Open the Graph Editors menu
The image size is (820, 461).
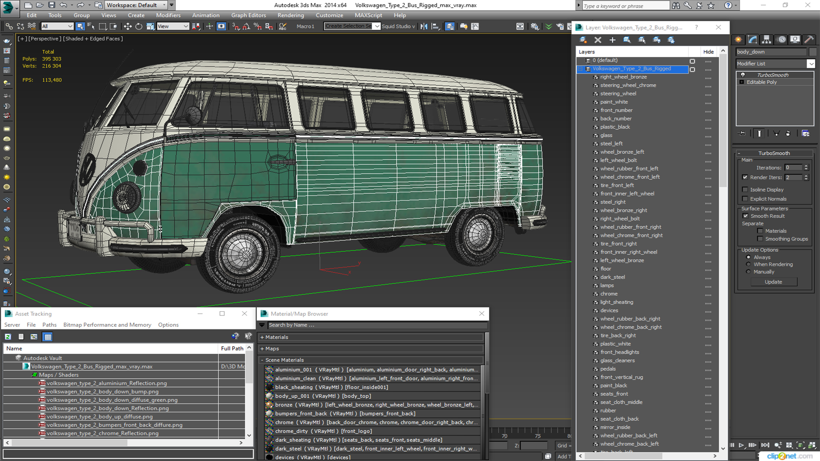[x=249, y=15]
